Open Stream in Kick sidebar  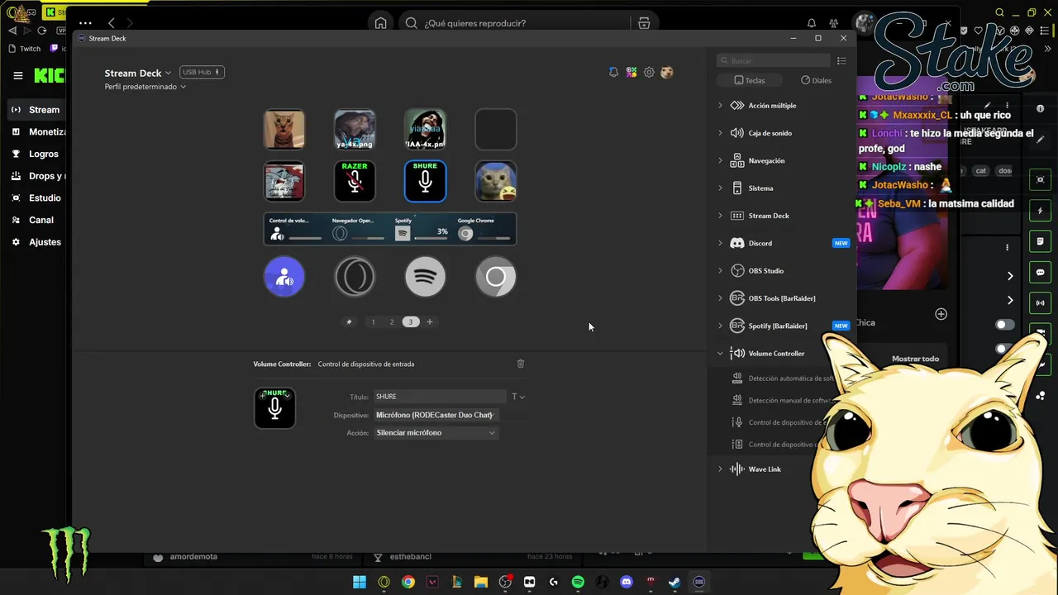point(36,110)
